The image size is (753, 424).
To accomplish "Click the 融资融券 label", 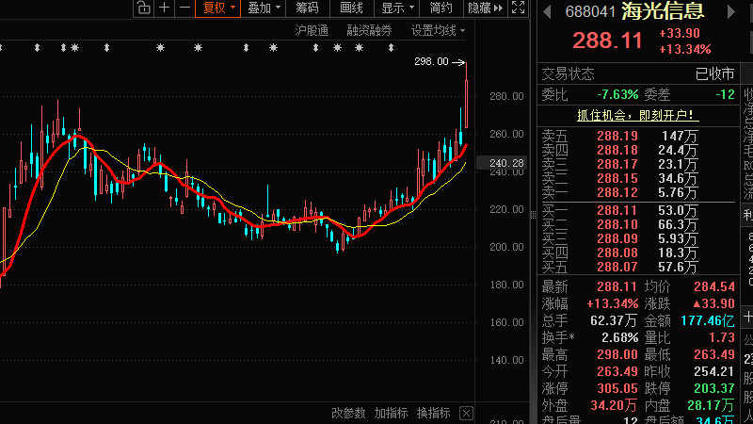I will pos(369,31).
